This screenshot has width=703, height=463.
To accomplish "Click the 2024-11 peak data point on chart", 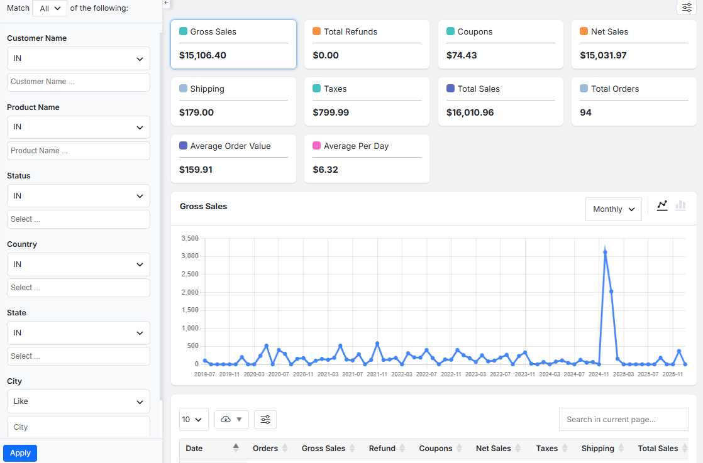I will pyautogui.click(x=606, y=252).
